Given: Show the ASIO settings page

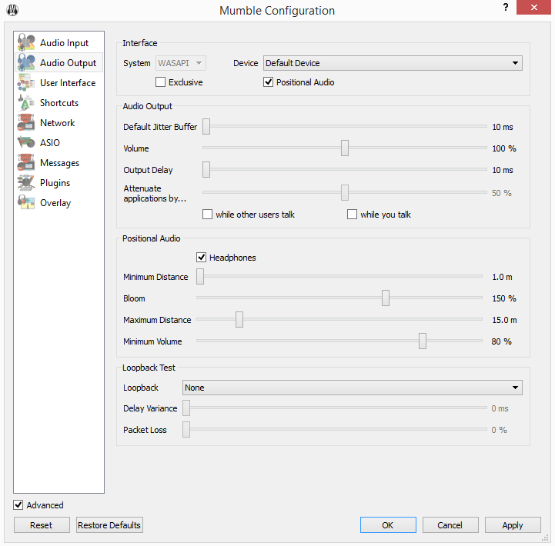Looking at the screenshot, I should tap(59, 142).
